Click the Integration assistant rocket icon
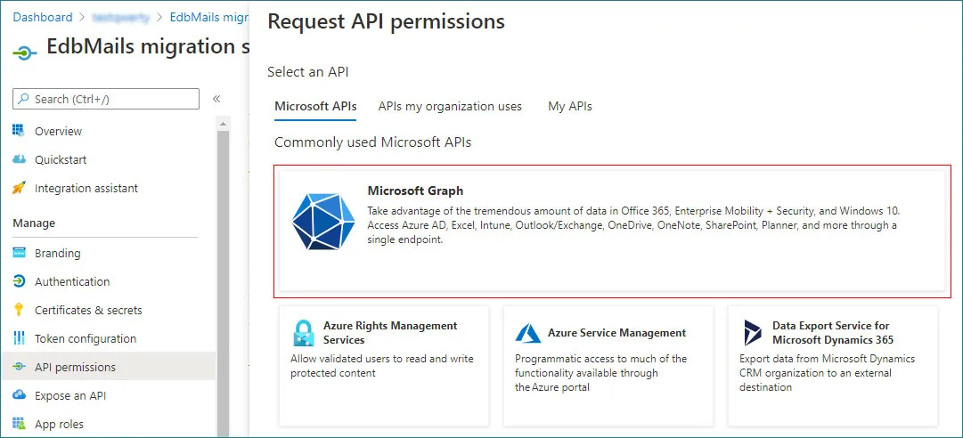The height and width of the screenshot is (438, 963). click(19, 189)
